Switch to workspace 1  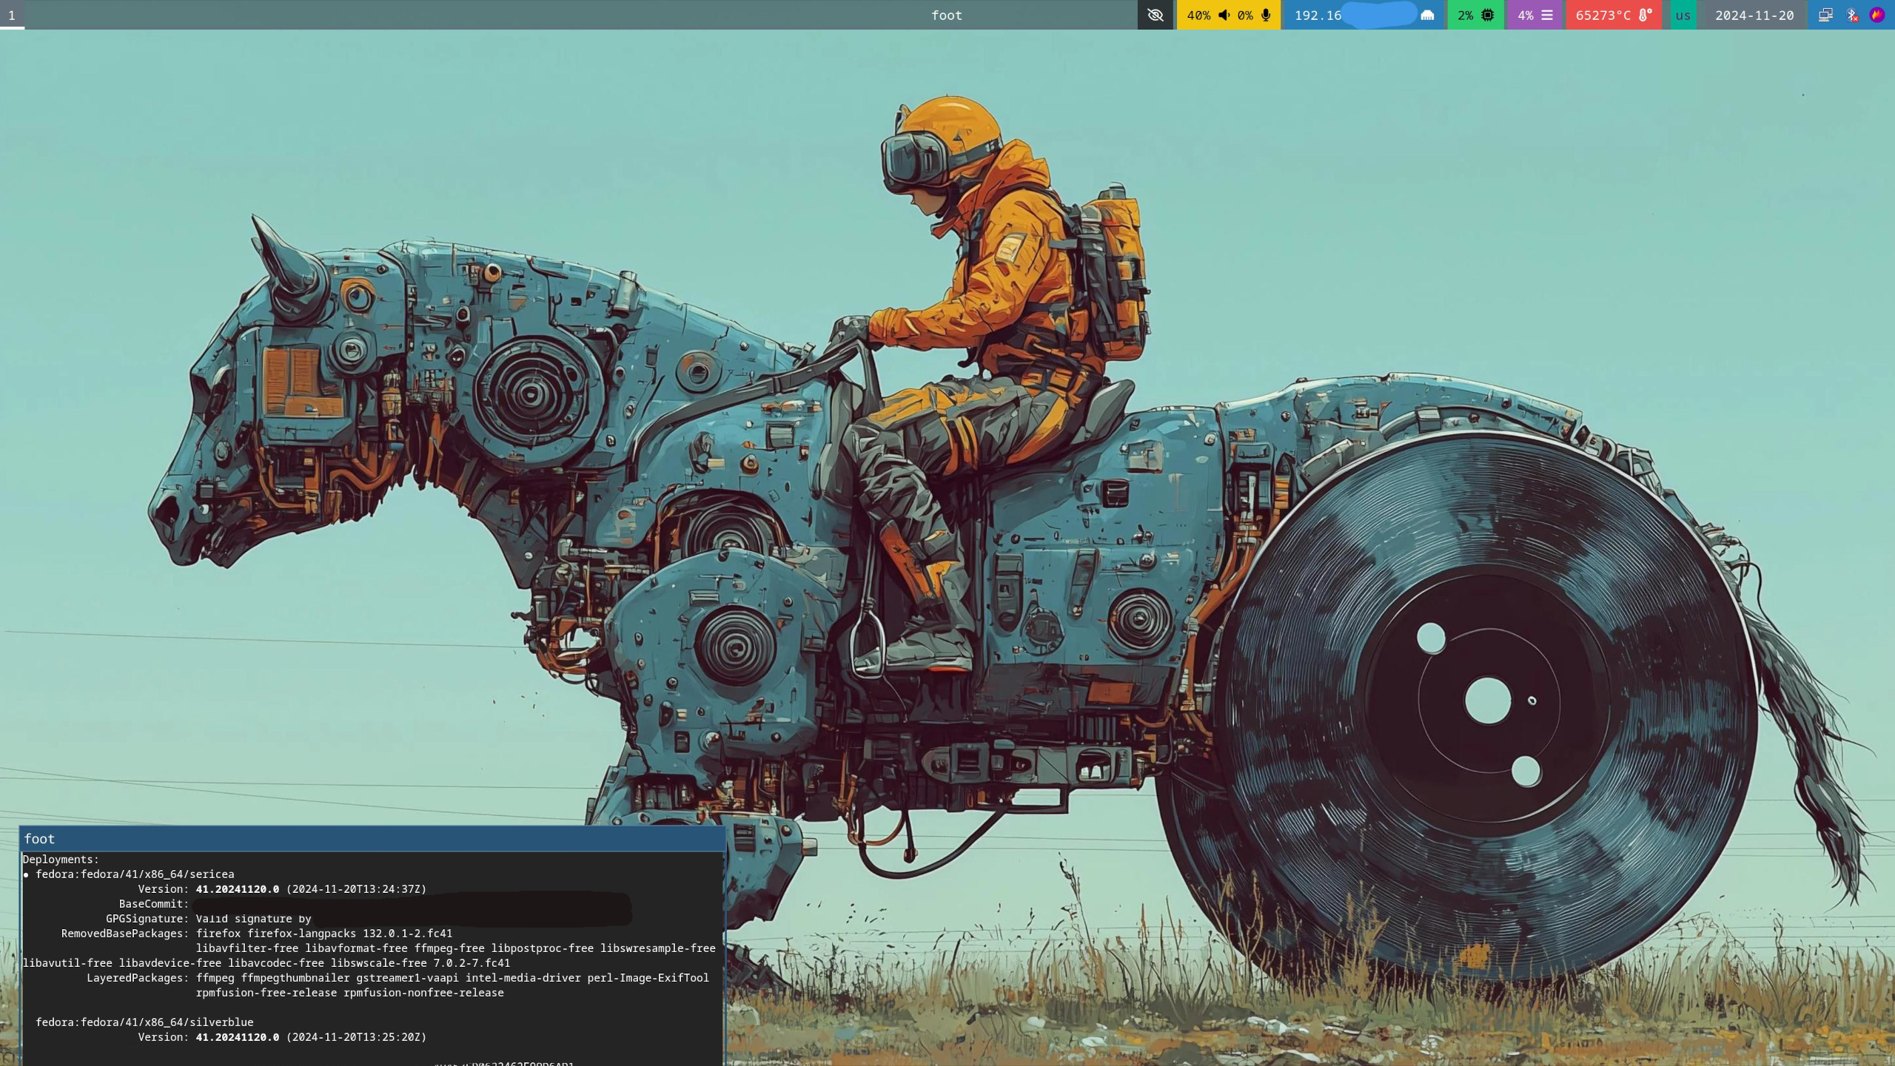12,15
